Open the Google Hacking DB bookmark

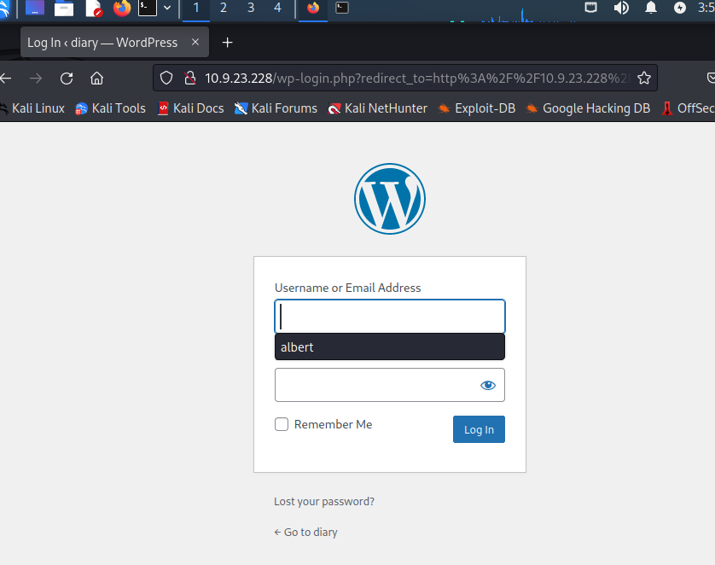pos(588,108)
